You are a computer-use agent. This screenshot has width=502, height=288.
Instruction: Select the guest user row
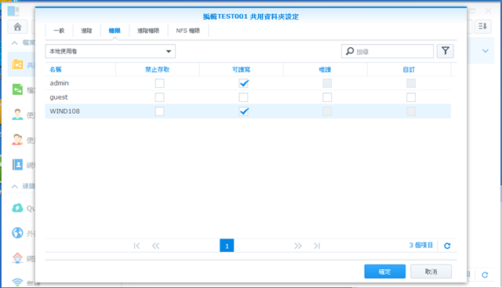(x=248, y=97)
